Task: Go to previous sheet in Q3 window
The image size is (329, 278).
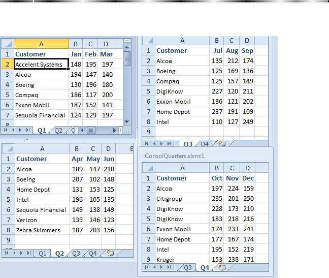Action: tap(154, 143)
